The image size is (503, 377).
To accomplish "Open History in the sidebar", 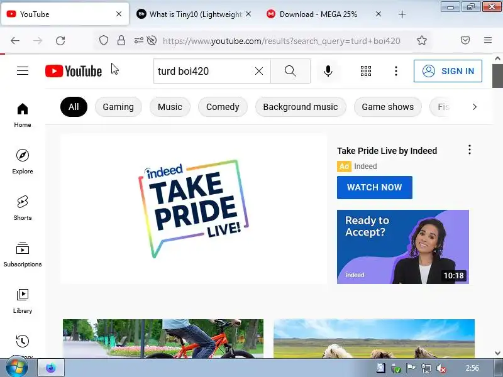I will 23,346.
